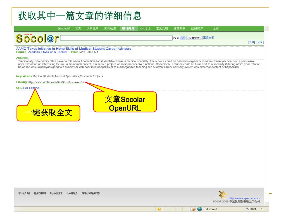Open 推荐期刊 in the navigation bar
This screenshot has height=215, width=286.
coord(179,29)
